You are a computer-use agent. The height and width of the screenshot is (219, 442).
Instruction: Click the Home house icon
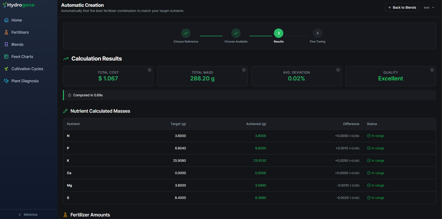pos(6,20)
